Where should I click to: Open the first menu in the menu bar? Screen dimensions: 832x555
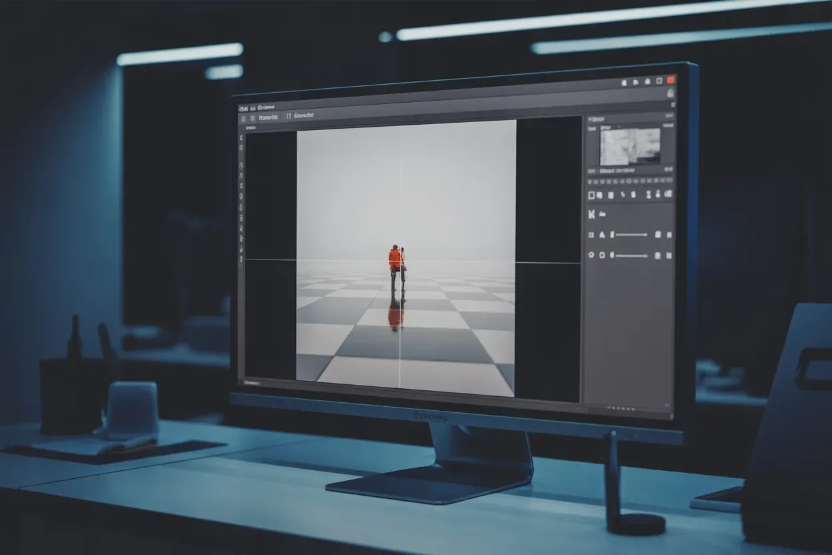[243, 109]
